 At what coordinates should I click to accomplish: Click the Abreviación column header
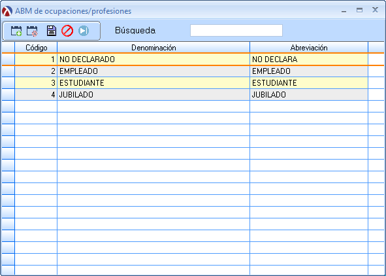[x=309, y=47]
